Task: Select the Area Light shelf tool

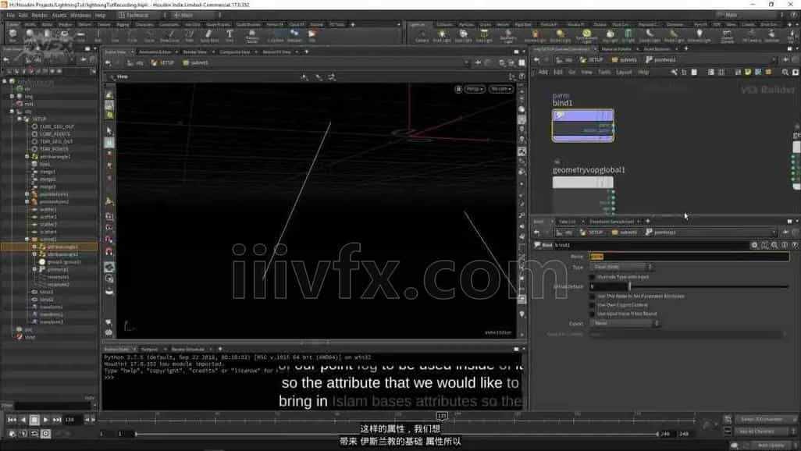Action: [x=484, y=35]
